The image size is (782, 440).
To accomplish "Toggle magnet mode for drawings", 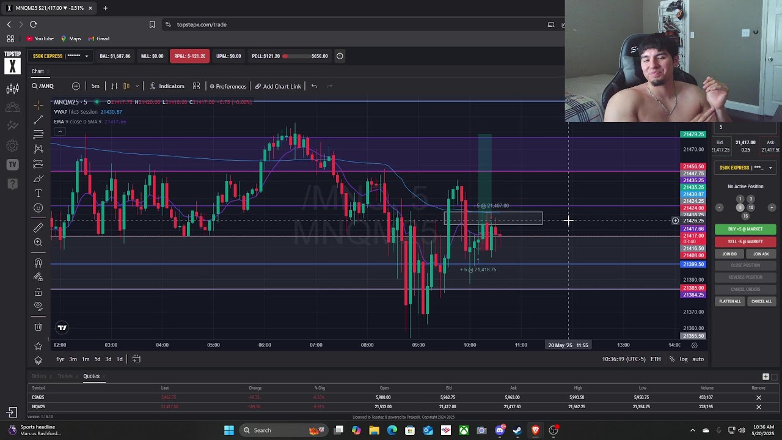I will (x=38, y=263).
